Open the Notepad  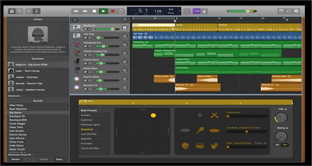click(281, 11)
